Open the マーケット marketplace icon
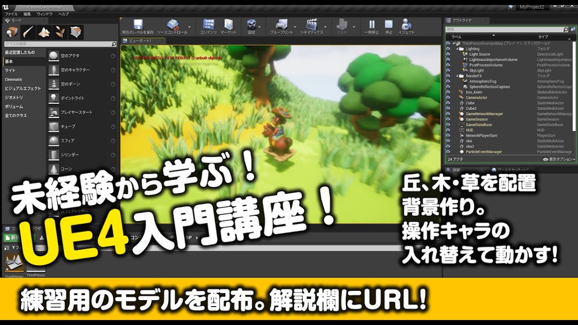 (x=228, y=24)
